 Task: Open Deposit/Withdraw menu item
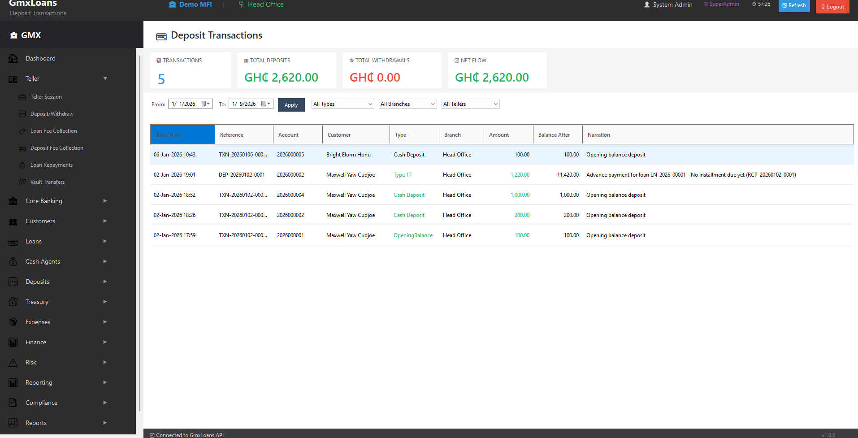(x=52, y=114)
